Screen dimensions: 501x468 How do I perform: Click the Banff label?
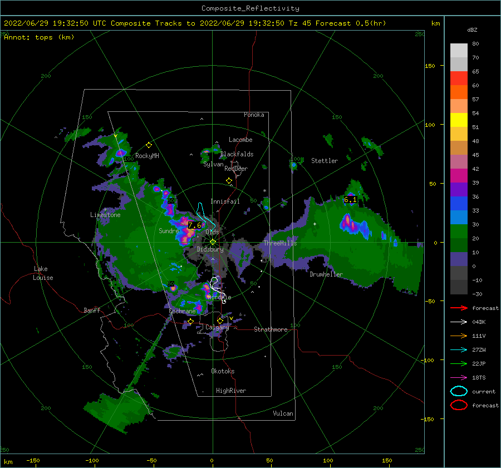pyautogui.click(x=92, y=310)
